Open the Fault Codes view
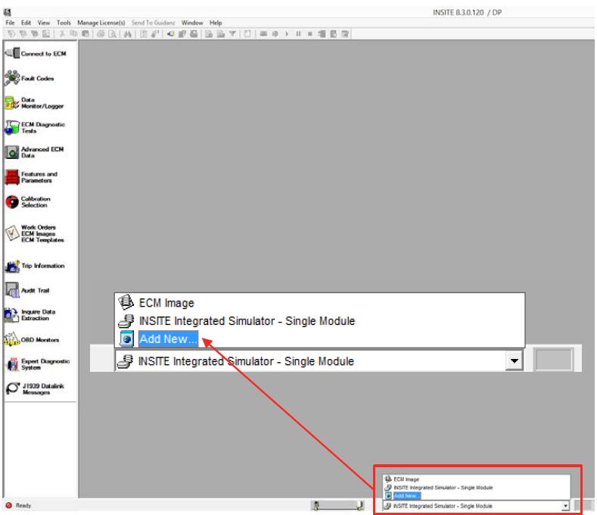Viewport: 597px width, 515px height. (x=30, y=78)
